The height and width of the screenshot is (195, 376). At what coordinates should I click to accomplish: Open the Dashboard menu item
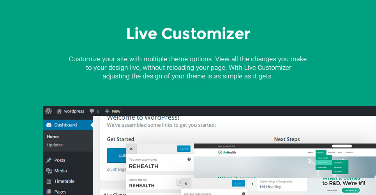[65, 125]
